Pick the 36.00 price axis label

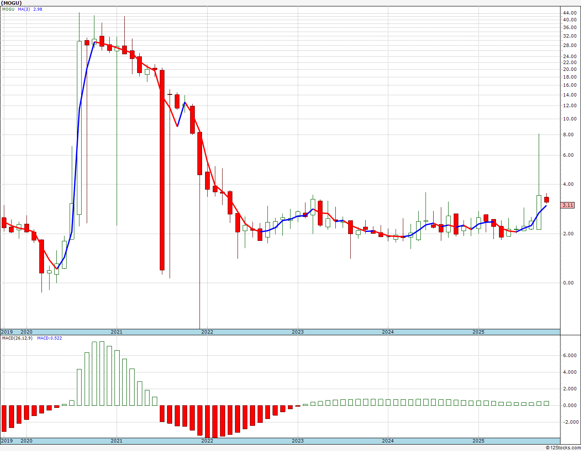[x=569, y=27]
